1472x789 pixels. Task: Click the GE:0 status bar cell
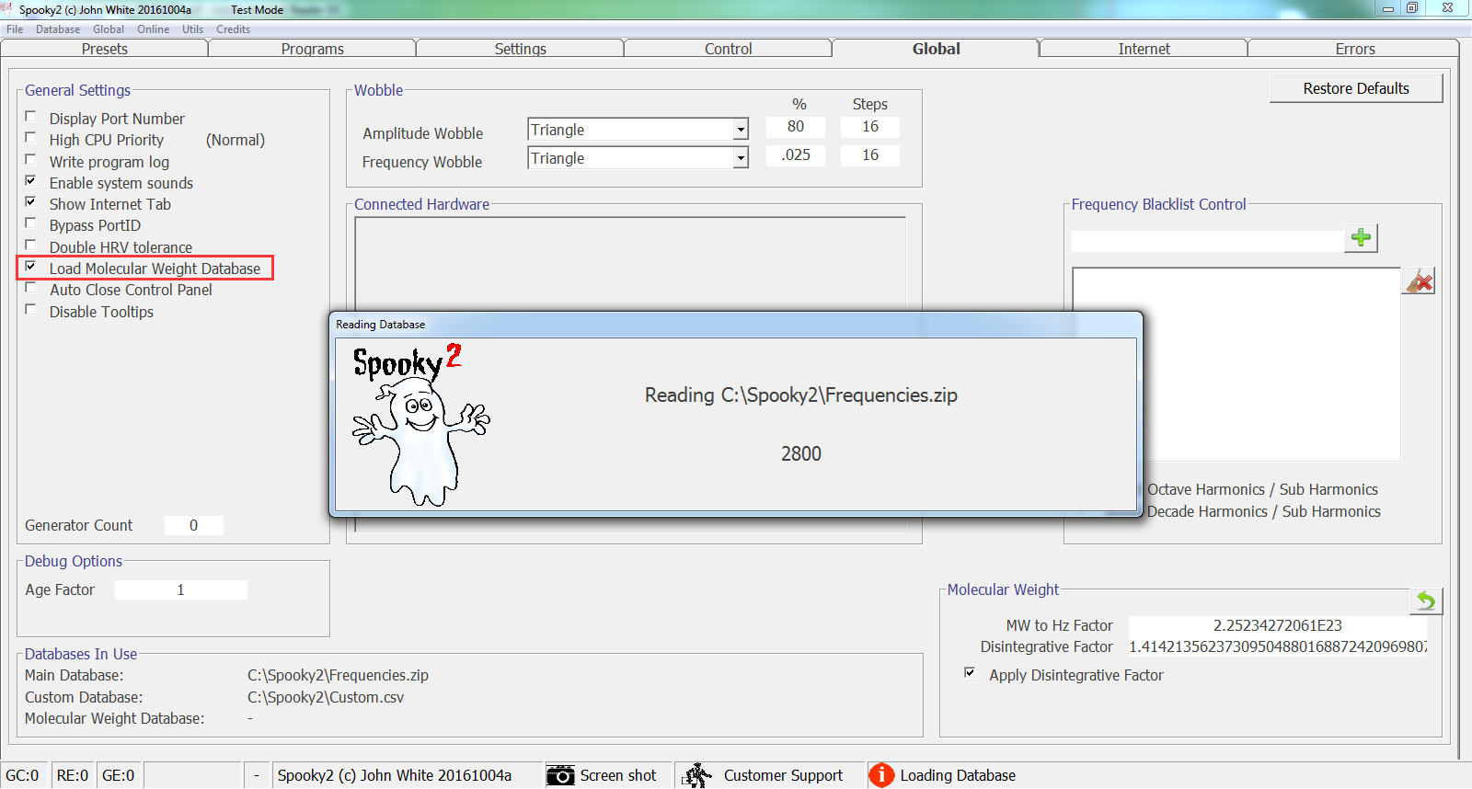119,775
